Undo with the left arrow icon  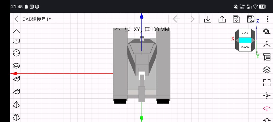(176, 19)
